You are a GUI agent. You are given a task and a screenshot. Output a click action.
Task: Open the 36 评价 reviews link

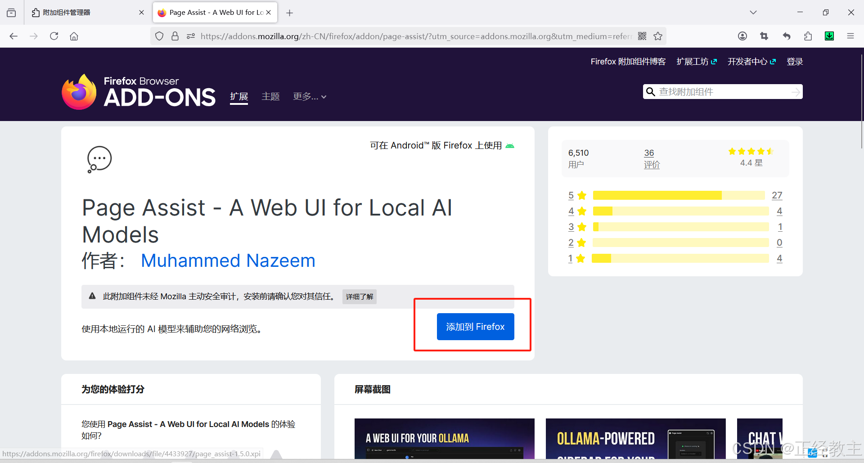click(x=652, y=159)
